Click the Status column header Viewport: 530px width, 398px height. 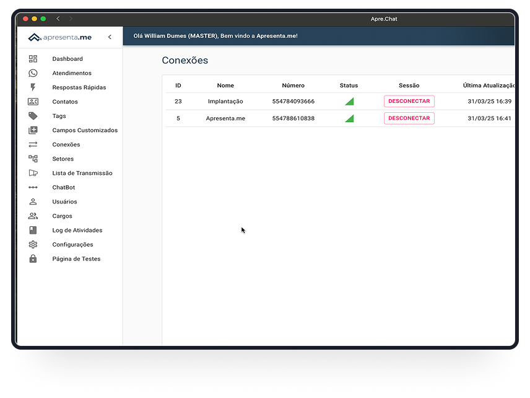pyautogui.click(x=349, y=86)
